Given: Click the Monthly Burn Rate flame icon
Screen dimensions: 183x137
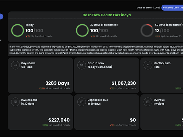Looking at the screenshot, I should pyautogui.click(x=148, y=65).
